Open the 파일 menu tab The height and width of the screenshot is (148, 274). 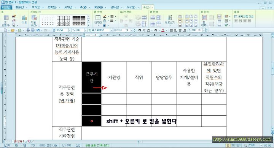click(x=6, y=7)
